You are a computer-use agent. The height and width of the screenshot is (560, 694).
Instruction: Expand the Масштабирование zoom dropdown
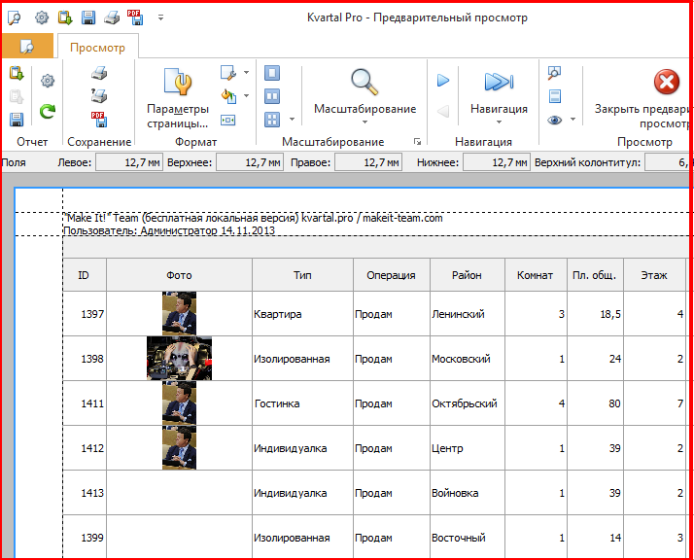[x=364, y=122]
